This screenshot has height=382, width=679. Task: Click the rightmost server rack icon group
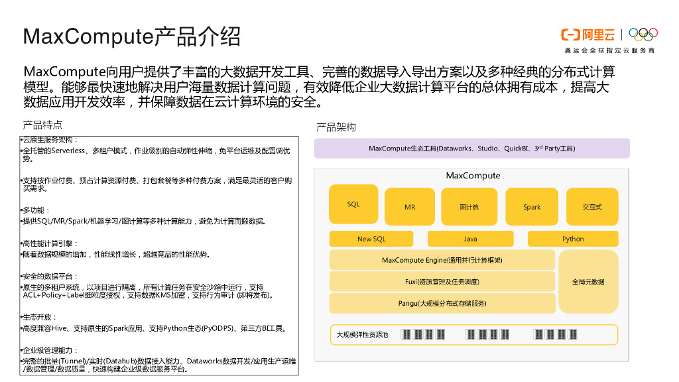[x=556, y=334]
